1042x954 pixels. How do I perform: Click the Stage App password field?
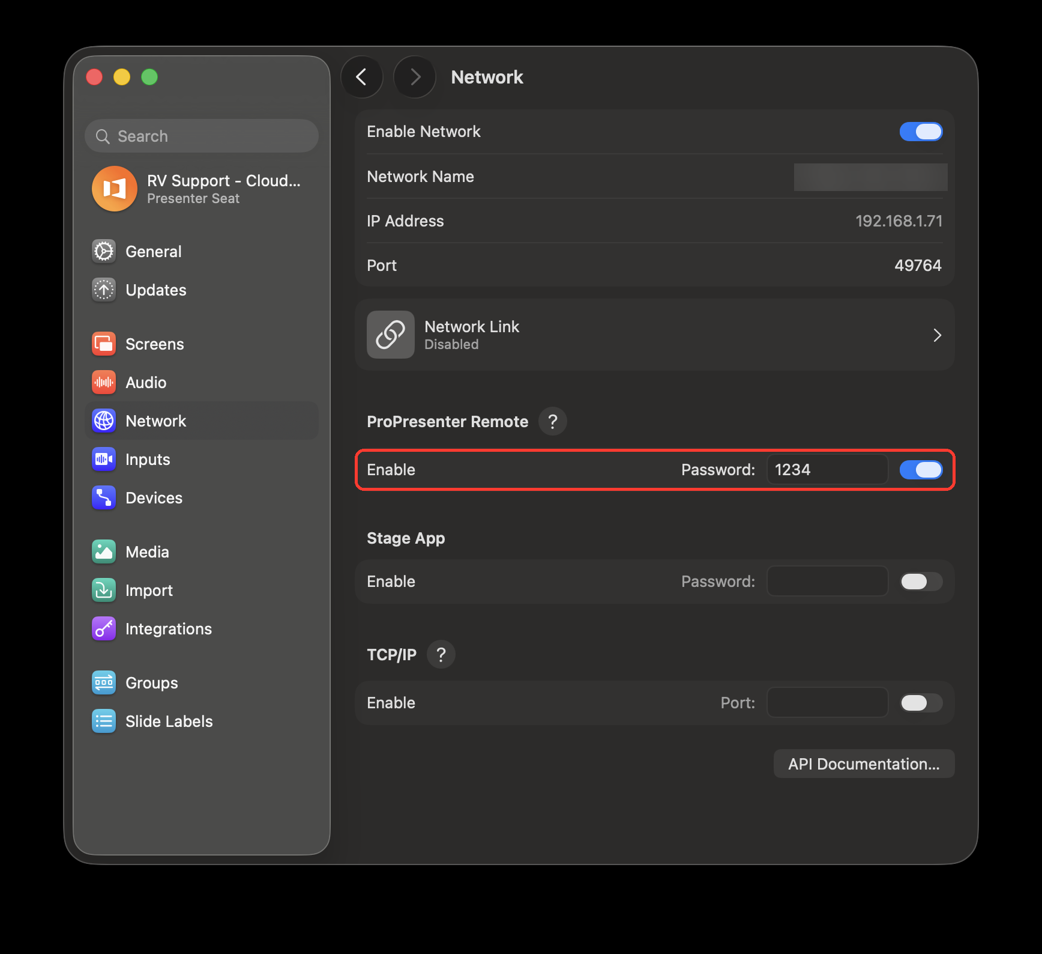(827, 581)
